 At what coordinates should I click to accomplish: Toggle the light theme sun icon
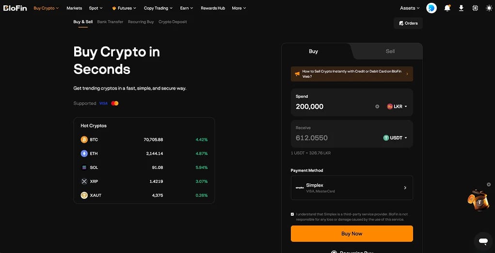[489, 8]
